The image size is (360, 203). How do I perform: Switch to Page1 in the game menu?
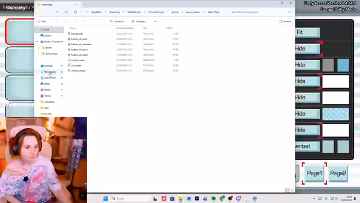coord(314,173)
